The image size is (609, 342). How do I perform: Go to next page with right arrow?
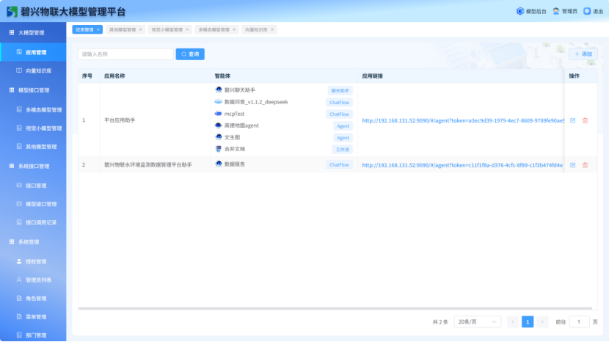coord(542,321)
